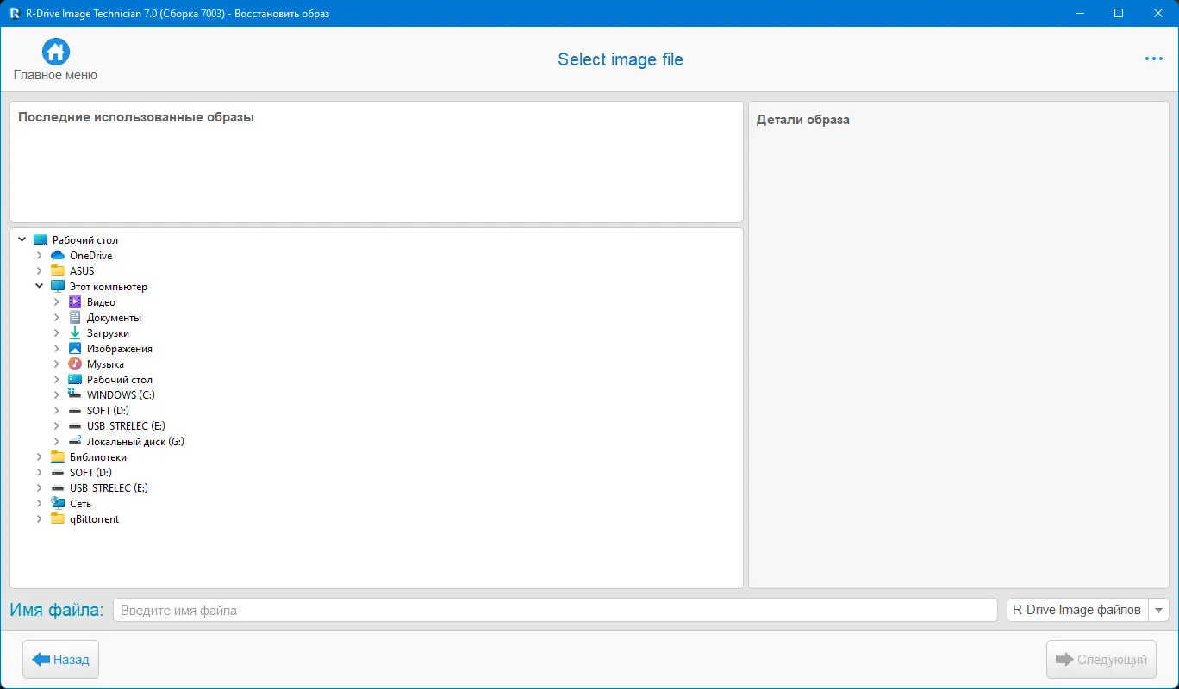Expand the Изображения folder node

56,349
